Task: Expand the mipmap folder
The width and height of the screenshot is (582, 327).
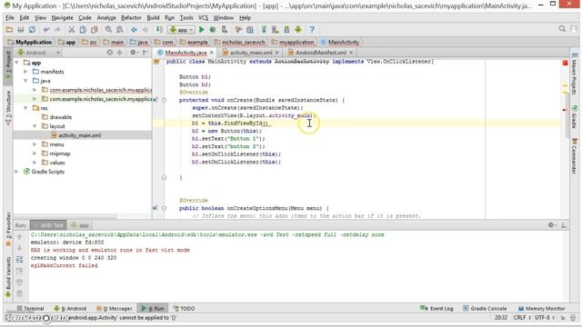Action: tap(35, 154)
